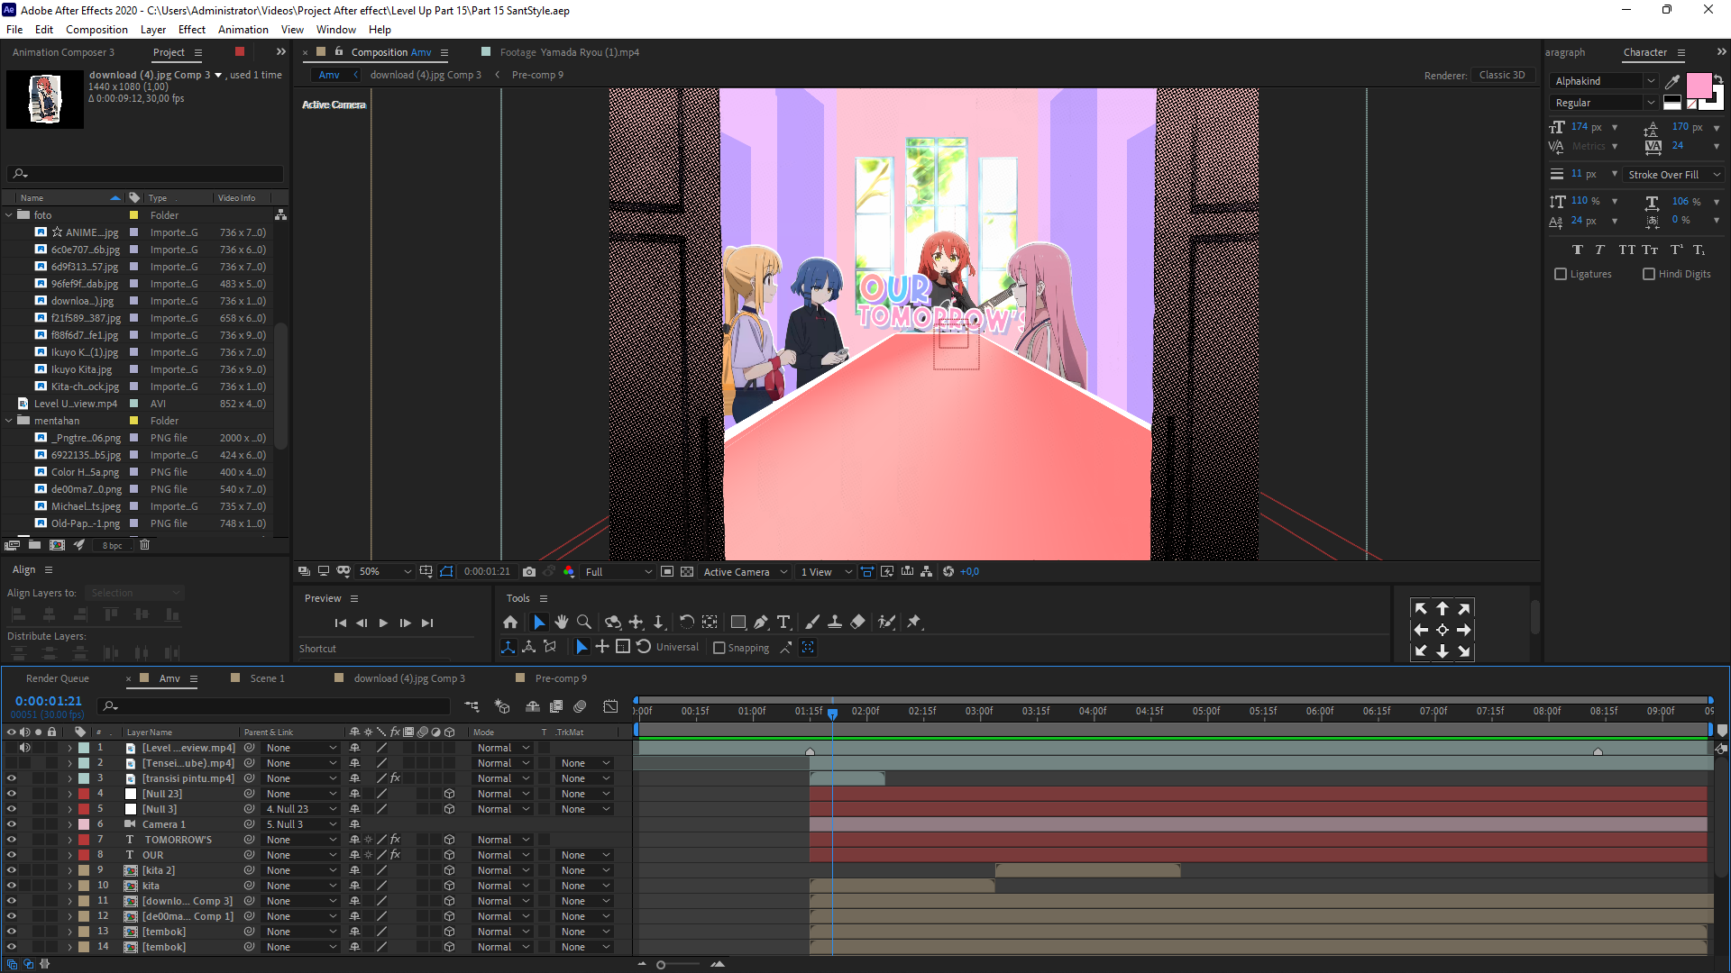The height and width of the screenshot is (973, 1731).
Task: Select the Horizontal Type tool
Action: [783, 622]
